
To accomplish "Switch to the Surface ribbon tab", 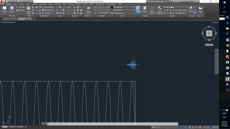I will pyautogui.click(x=21, y=4).
